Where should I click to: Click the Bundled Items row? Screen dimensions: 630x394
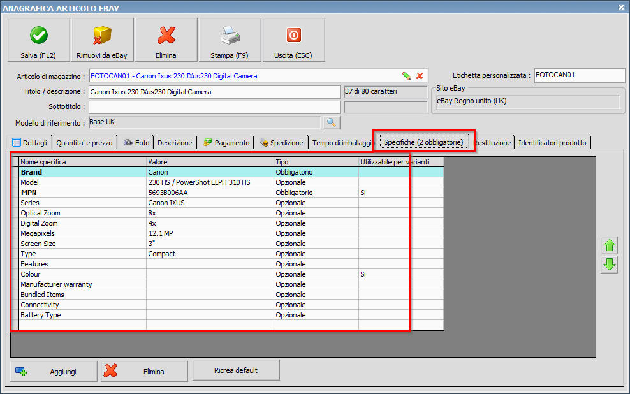pos(231,295)
